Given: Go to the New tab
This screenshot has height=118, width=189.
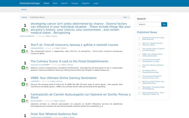Looking at the screenshot, I should click(55, 3).
